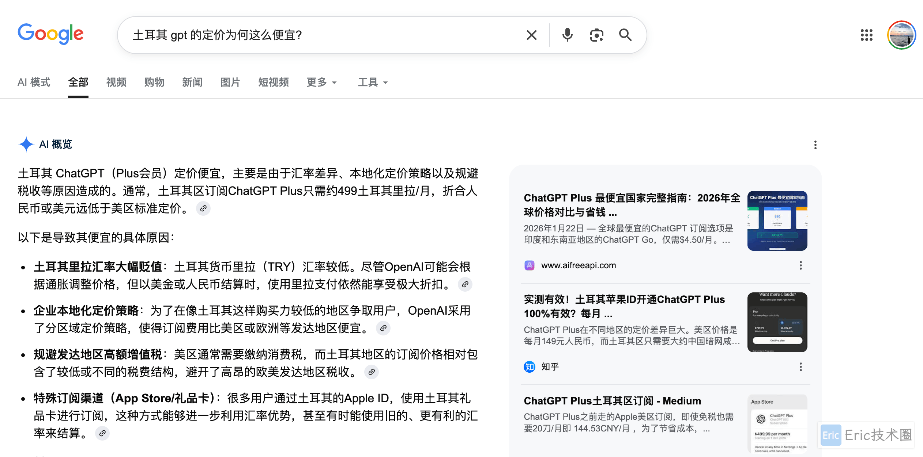Switch to 视频 results tab

click(x=116, y=82)
